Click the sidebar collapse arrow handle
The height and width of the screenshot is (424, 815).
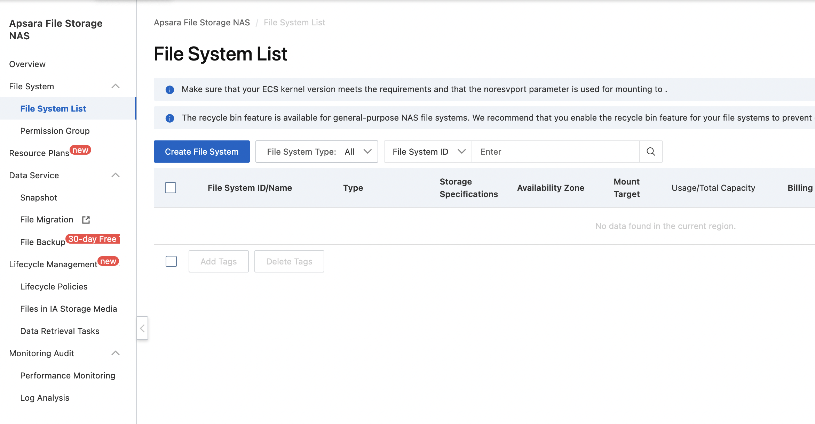pyautogui.click(x=142, y=328)
